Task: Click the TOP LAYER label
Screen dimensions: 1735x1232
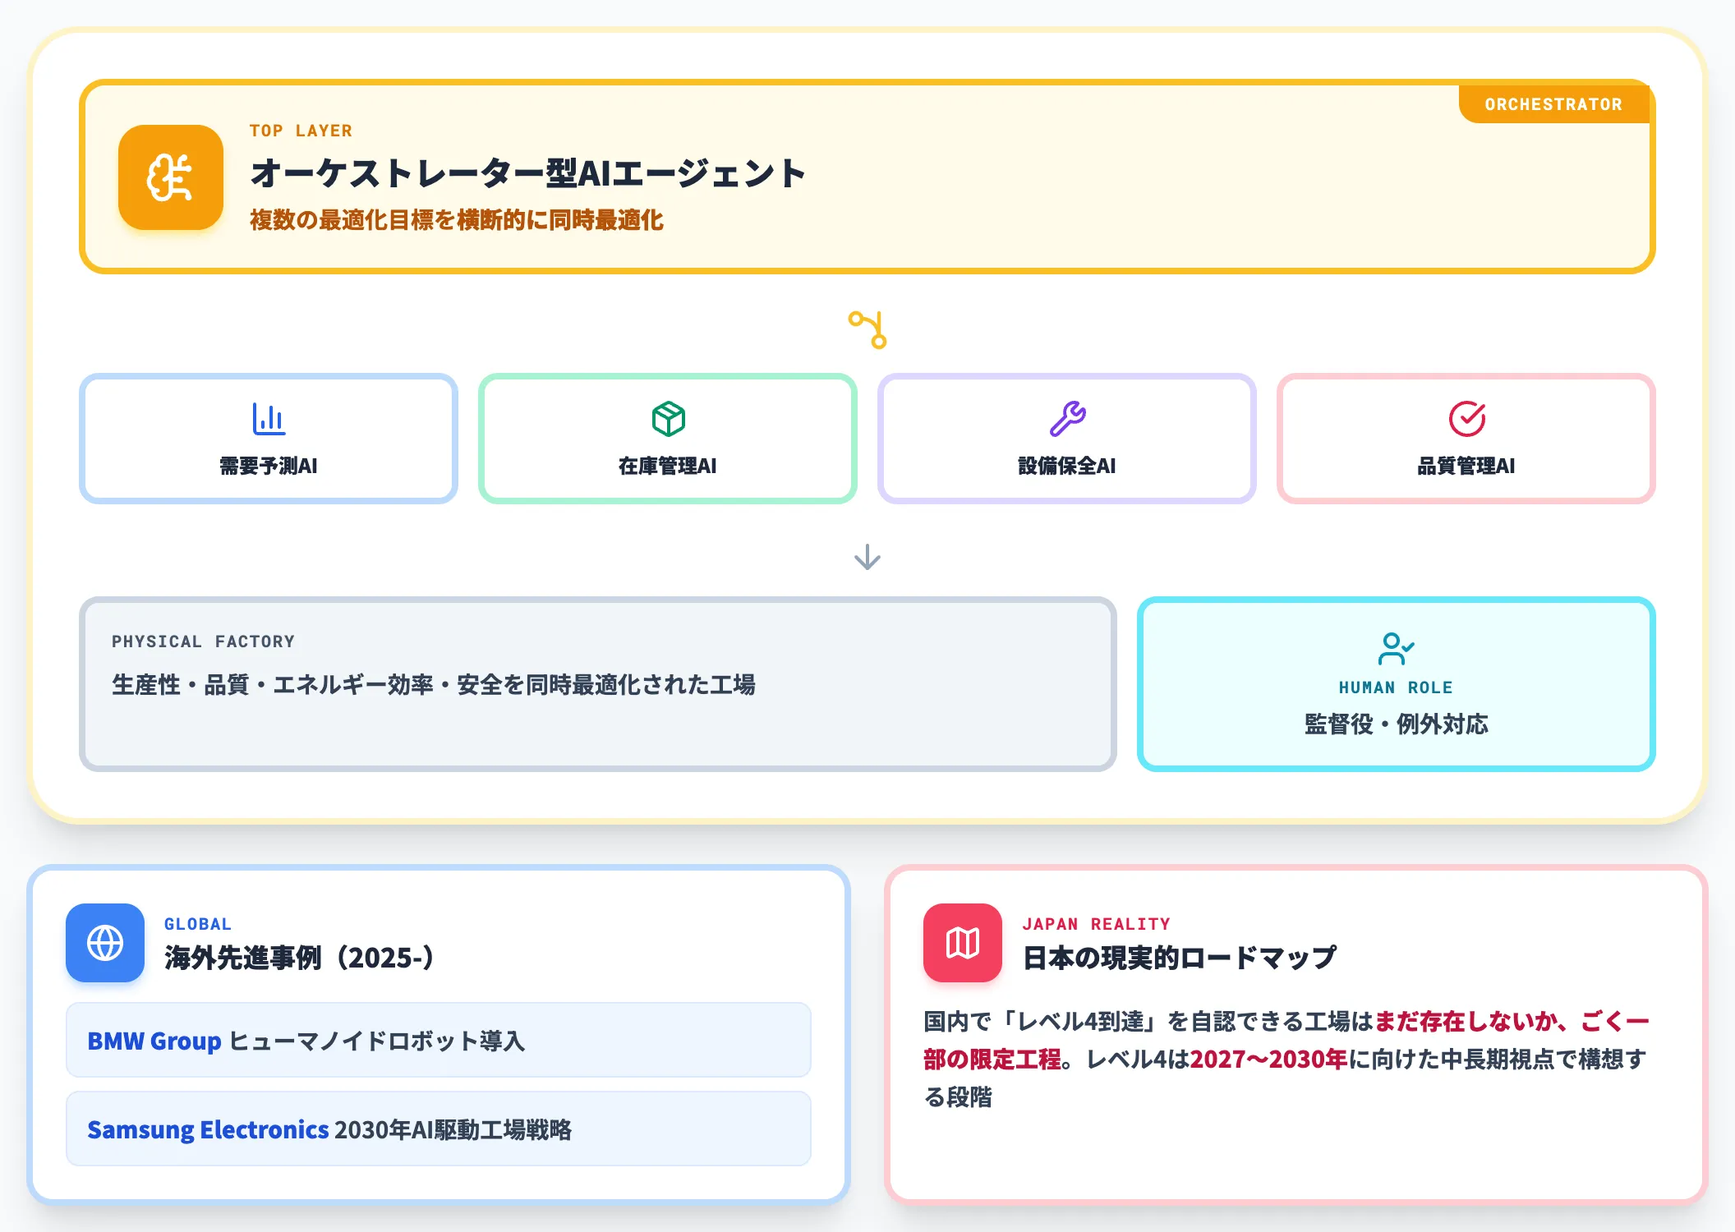Action: 301,131
